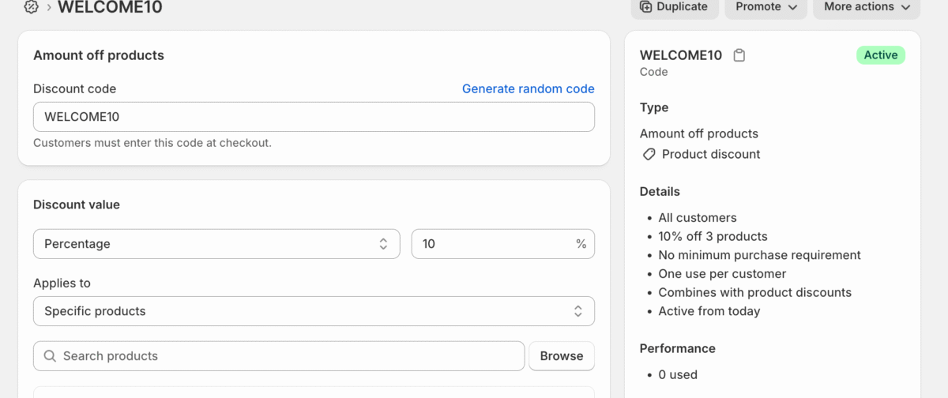Click the up-down arrows on the Percentage selector
Image resolution: width=948 pixels, height=398 pixels.
pyautogui.click(x=383, y=244)
